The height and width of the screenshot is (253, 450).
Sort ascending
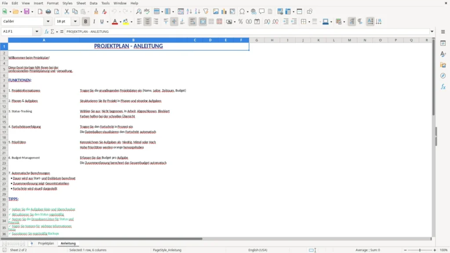coord(189,11)
